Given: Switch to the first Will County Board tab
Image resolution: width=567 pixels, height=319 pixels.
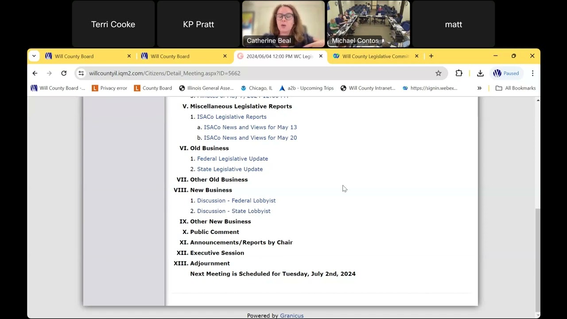Looking at the screenshot, I should [x=88, y=56].
